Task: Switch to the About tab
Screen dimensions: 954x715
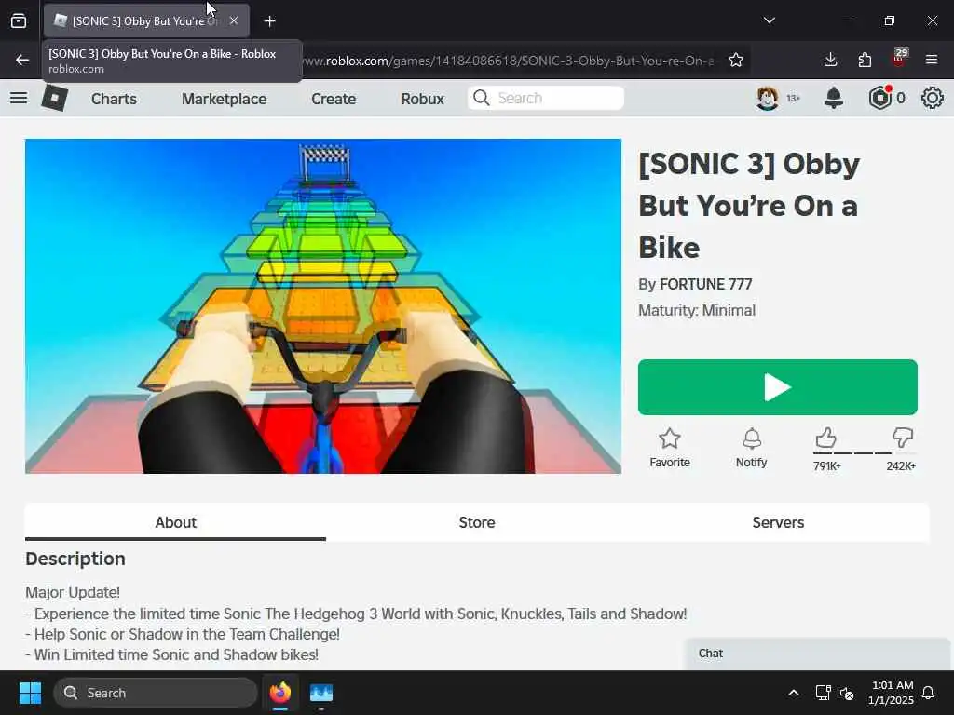Action: tap(175, 522)
